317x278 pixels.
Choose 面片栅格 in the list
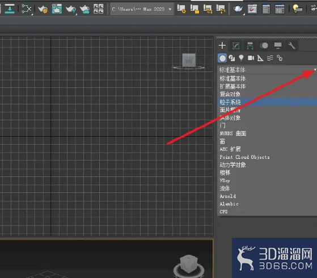[267, 110]
